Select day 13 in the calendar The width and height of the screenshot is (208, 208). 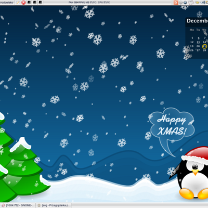[198, 42]
